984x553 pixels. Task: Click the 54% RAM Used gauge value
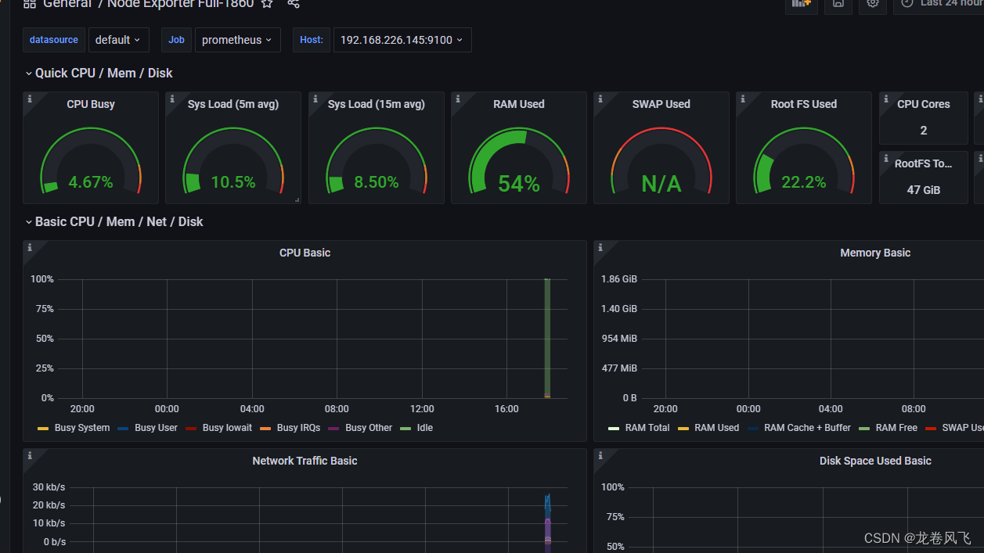pyautogui.click(x=519, y=184)
